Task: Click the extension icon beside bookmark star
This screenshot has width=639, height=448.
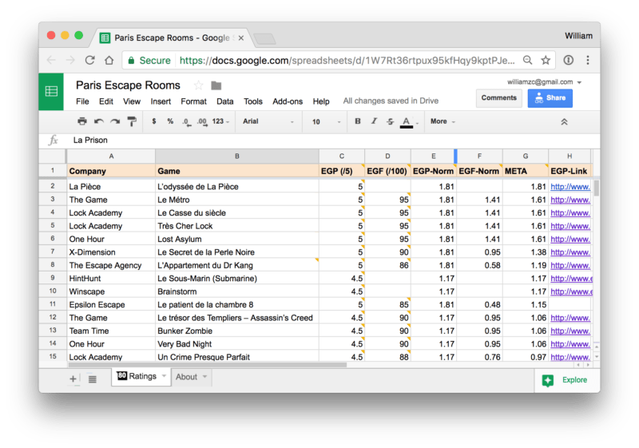Action: point(569,60)
